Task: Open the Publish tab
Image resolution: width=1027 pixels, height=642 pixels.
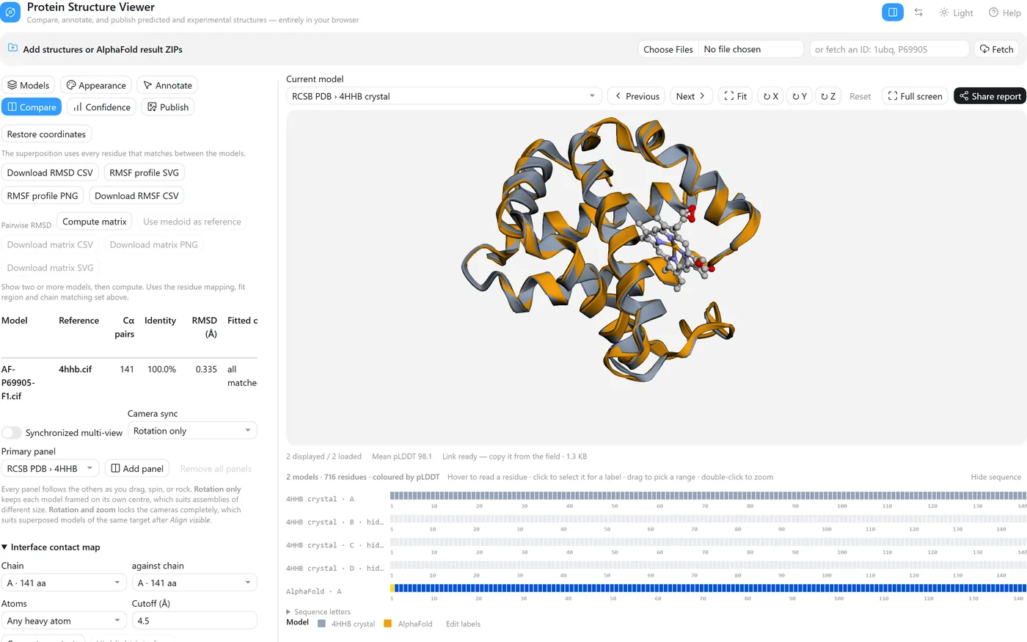Action: click(x=168, y=107)
